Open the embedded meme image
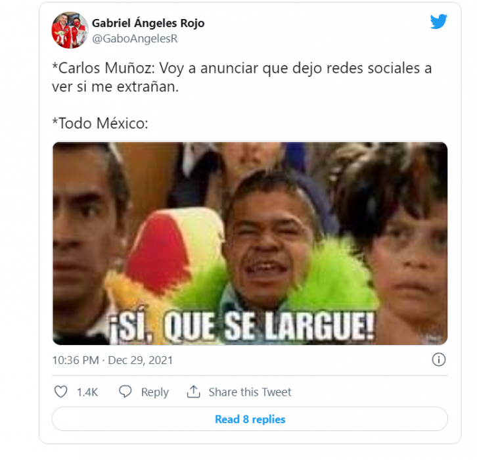 pos(250,243)
